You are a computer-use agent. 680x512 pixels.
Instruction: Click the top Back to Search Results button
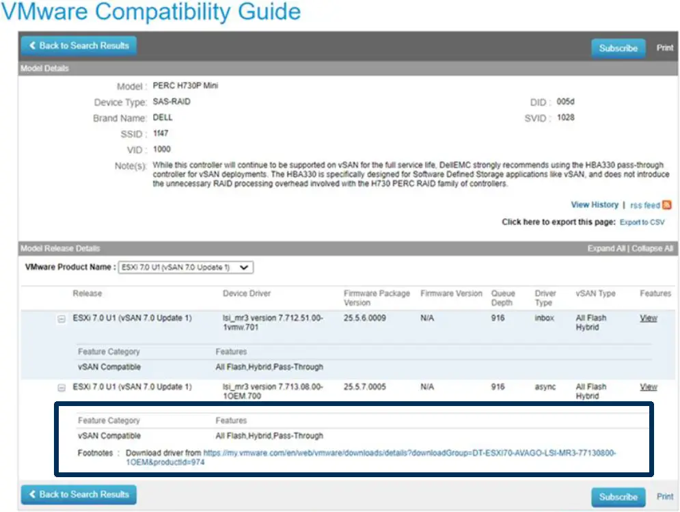point(79,46)
